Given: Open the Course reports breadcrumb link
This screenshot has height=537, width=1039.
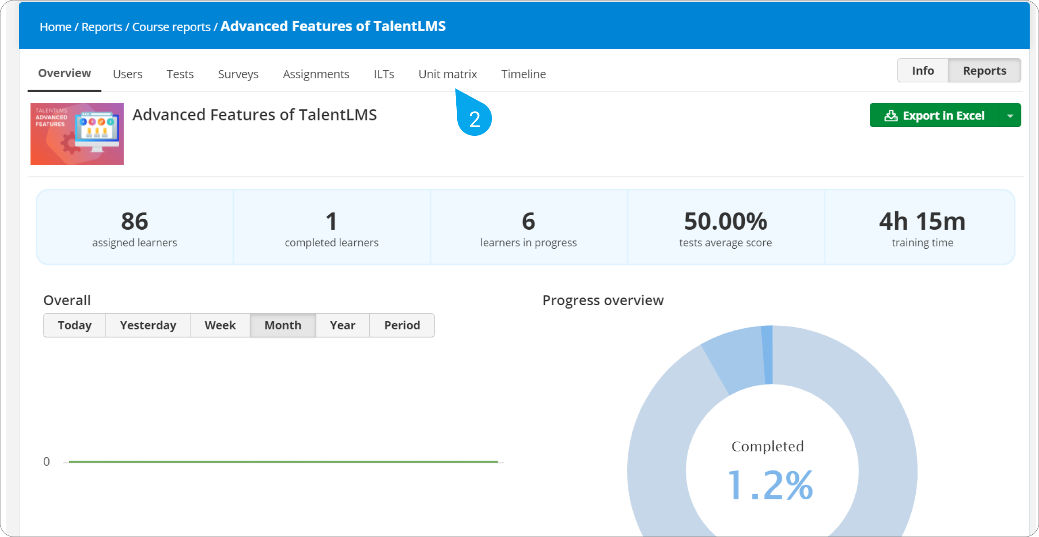Looking at the screenshot, I should pos(171,27).
